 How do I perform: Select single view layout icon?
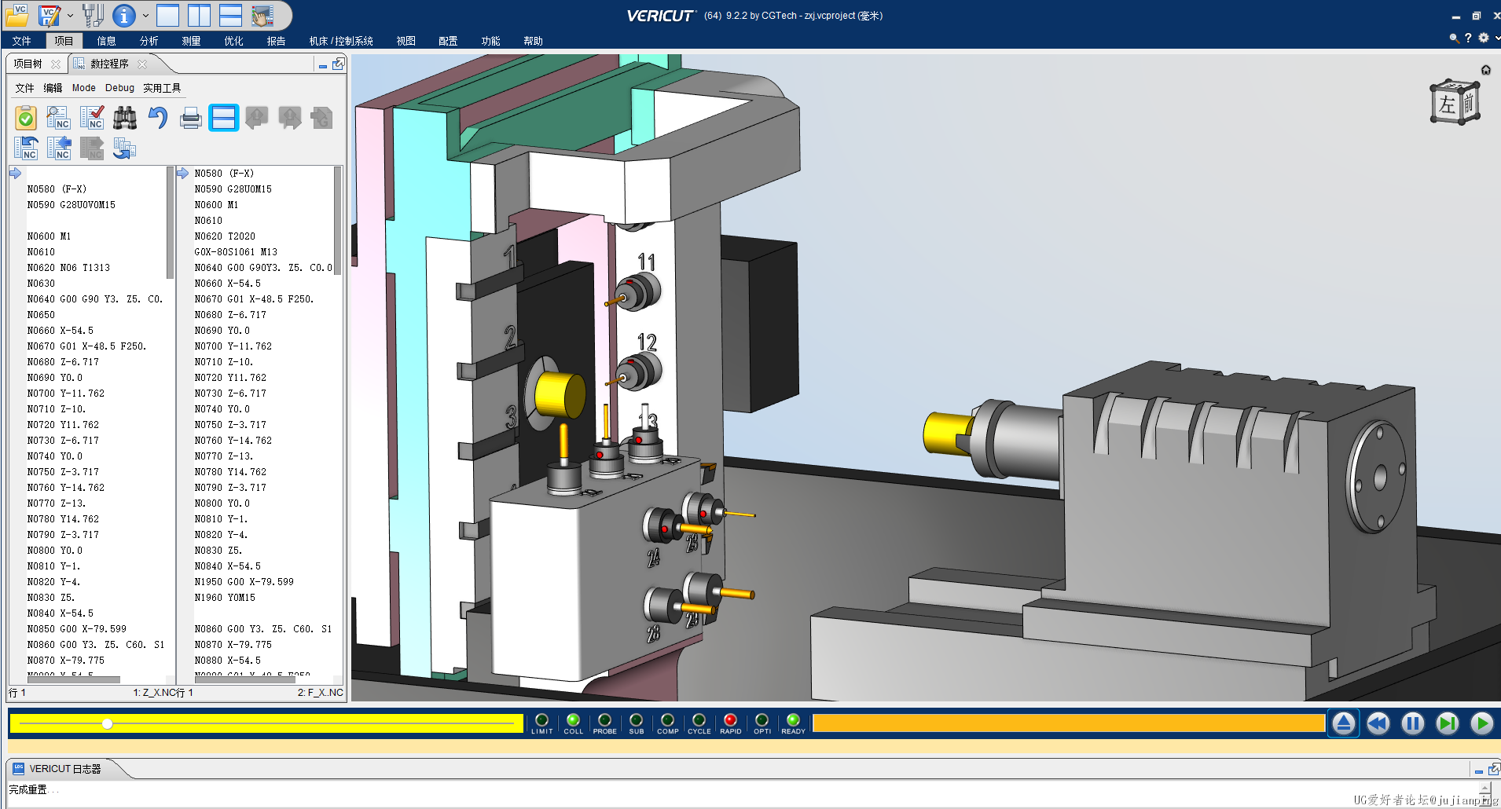click(x=167, y=15)
